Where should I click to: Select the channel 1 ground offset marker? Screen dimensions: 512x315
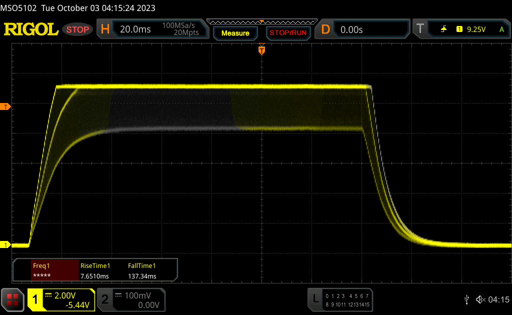tap(5, 244)
